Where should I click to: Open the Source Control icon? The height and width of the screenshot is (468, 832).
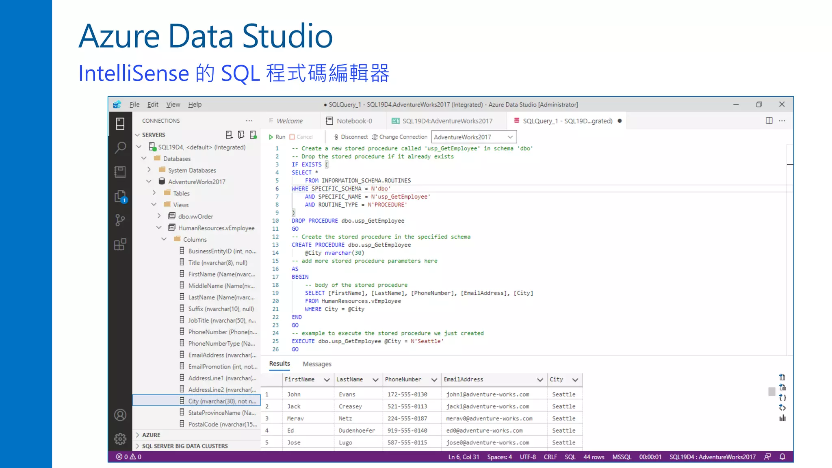(120, 220)
